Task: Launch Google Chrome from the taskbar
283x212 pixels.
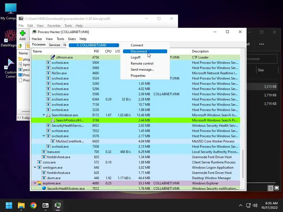Action: [33, 205]
